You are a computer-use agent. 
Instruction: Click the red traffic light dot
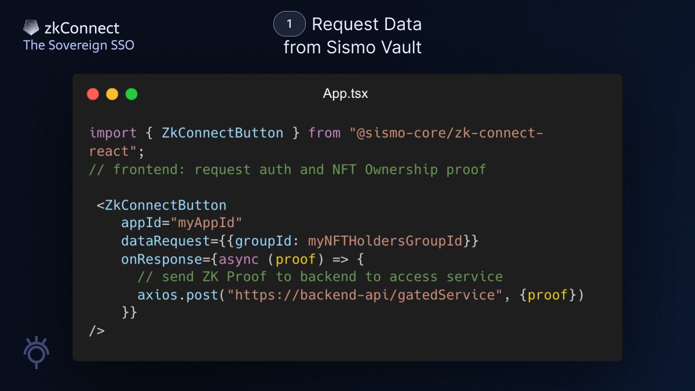click(93, 93)
